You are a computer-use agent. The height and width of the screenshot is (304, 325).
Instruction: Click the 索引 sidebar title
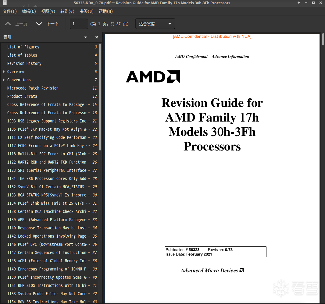tap(7, 37)
